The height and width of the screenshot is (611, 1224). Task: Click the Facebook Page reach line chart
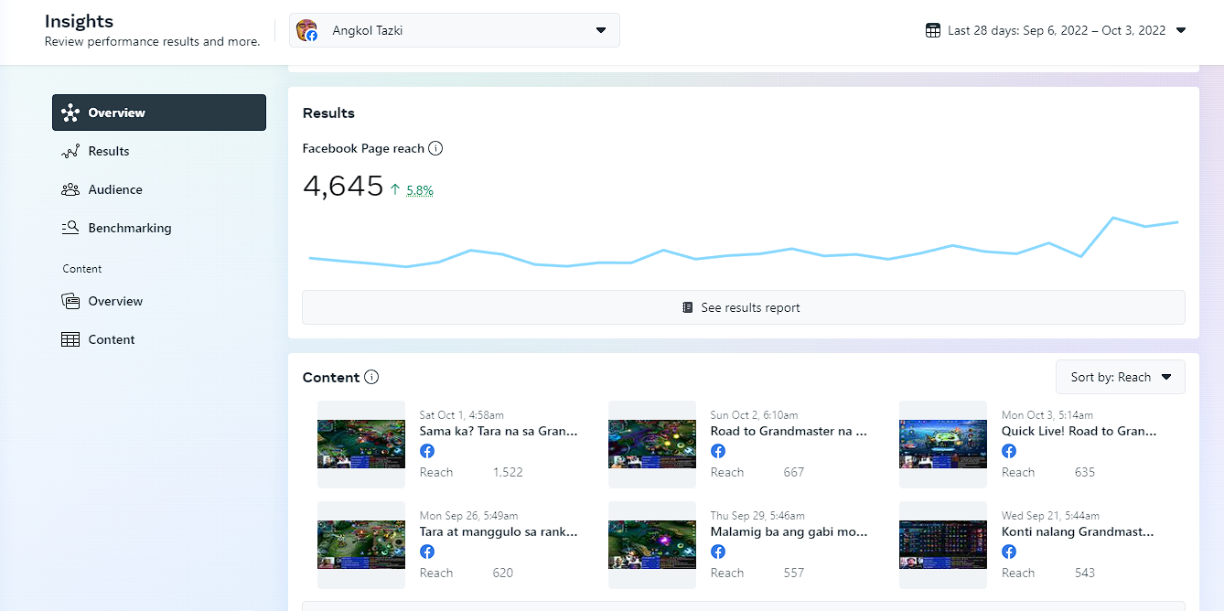pos(744,242)
